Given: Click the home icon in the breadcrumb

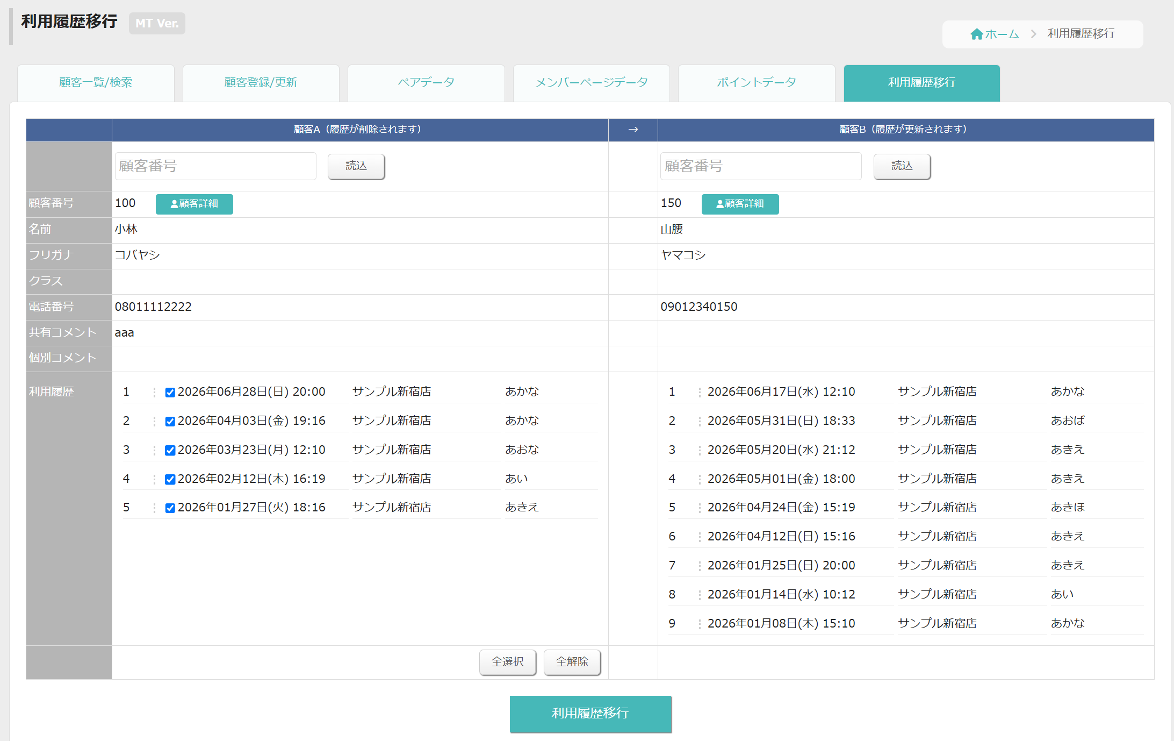Looking at the screenshot, I should [976, 34].
